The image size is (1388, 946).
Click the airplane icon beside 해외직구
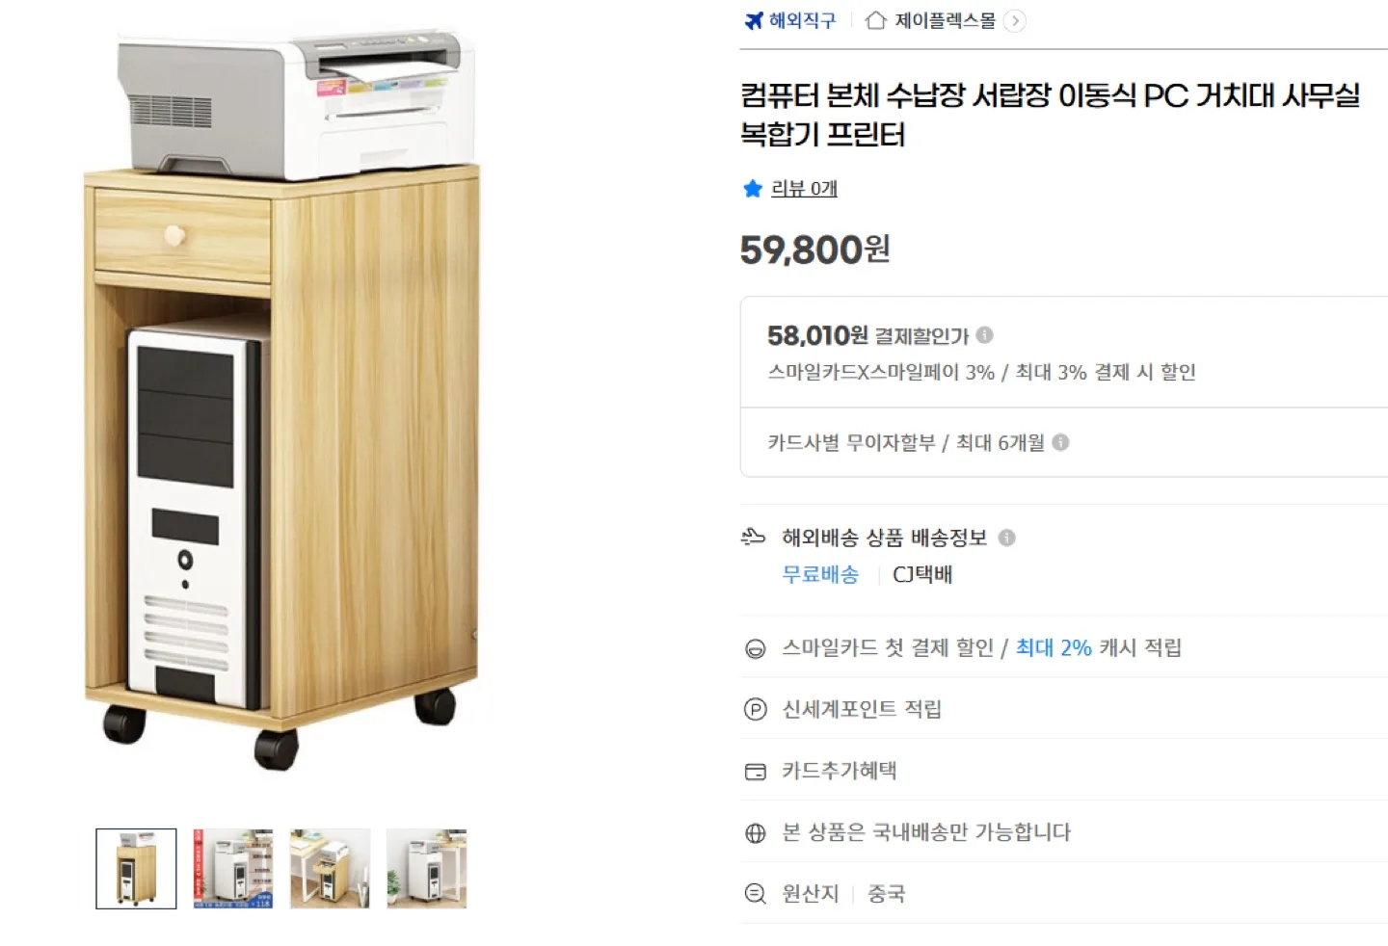[754, 20]
